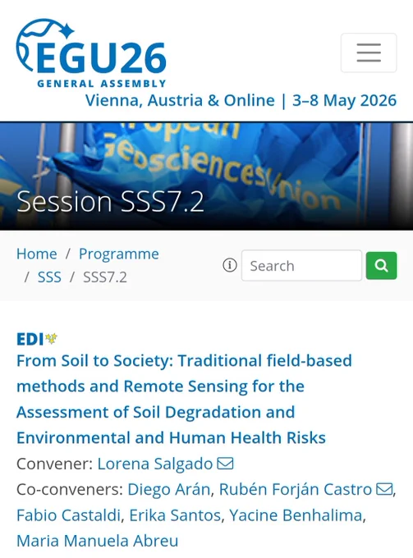Open the Programme breadcrumb link
The height and width of the screenshot is (558, 413).
tap(119, 254)
